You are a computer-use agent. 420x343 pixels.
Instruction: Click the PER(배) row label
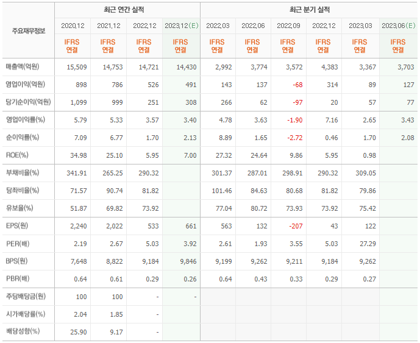click(18, 244)
